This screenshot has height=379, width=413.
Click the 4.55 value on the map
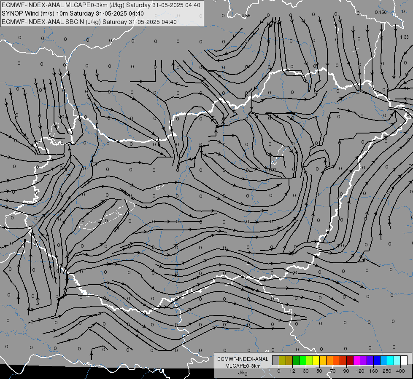[x=246, y=16]
